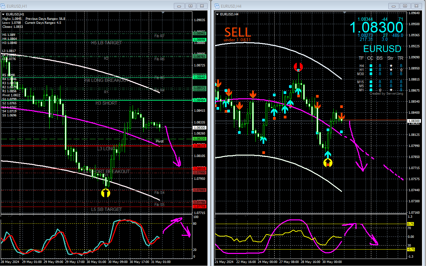The height and width of the screenshot is (266, 426).
Task: Click the '21 May 2024' date on H4 time axis
Action: (x=224, y=262)
